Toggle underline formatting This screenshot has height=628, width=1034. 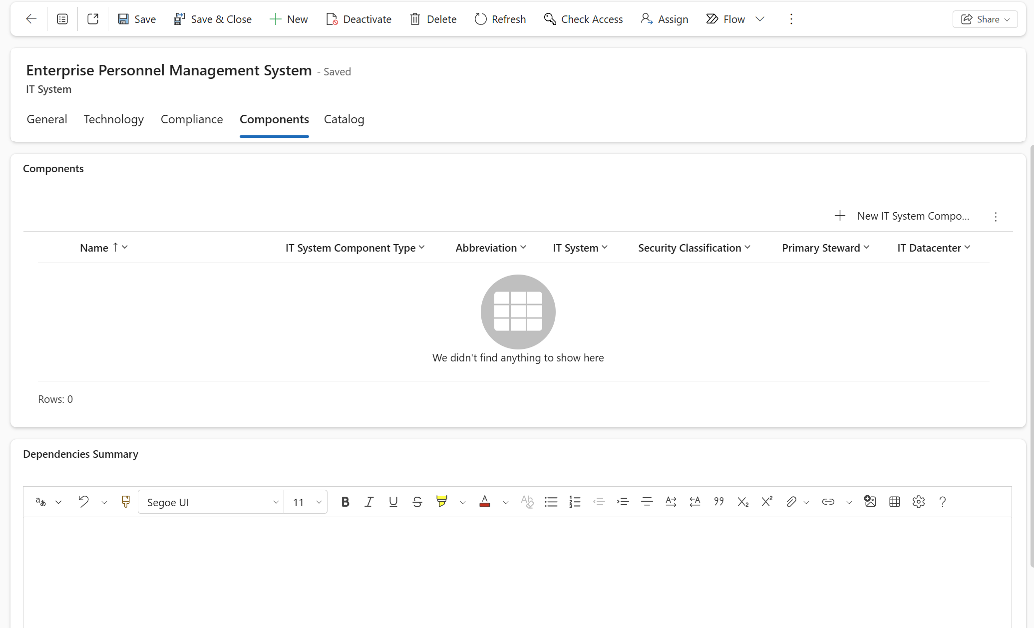393,502
